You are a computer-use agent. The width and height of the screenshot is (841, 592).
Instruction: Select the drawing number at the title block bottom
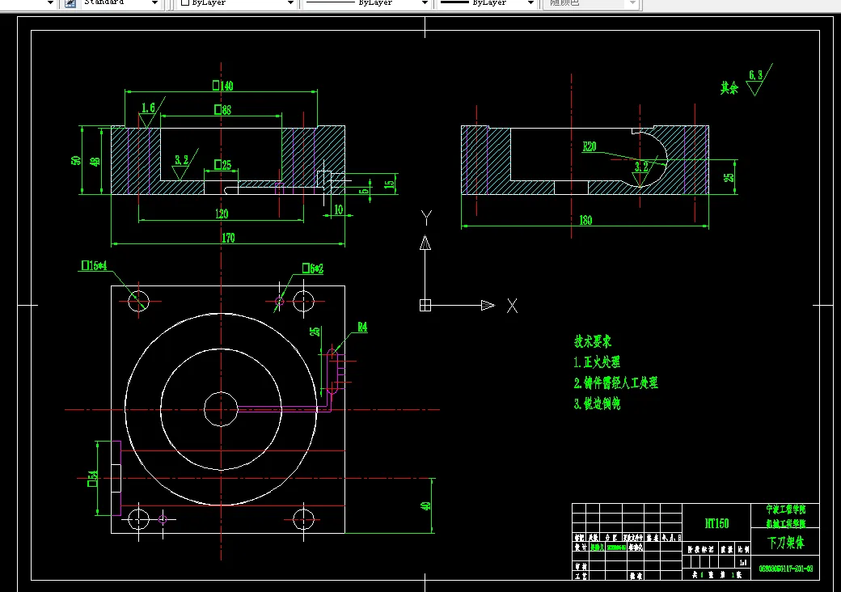click(786, 569)
